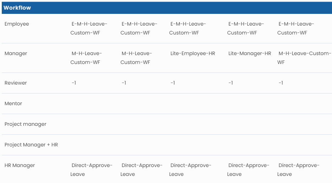Click the last -1 value in Reviewer row
This screenshot has height=183, width=332.
[281, 83]
